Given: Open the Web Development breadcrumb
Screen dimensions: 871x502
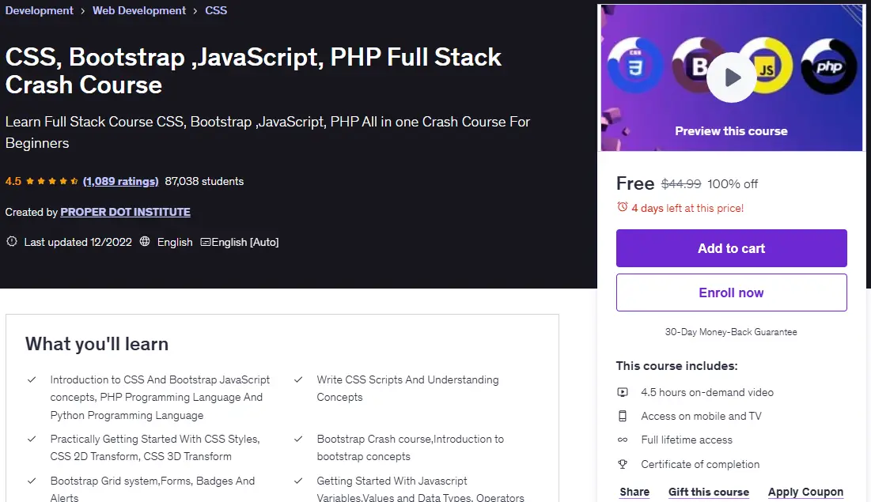Looking at the screenshot, I should [x=139, y=10].
